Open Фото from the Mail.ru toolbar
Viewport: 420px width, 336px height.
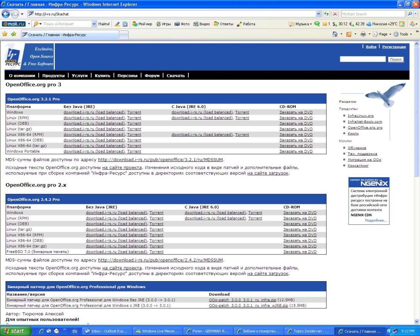(182, 24)
